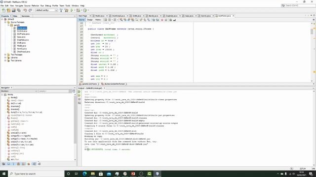
Task: Switch to the Graphots.java editor tab
Action: (171, 16)
